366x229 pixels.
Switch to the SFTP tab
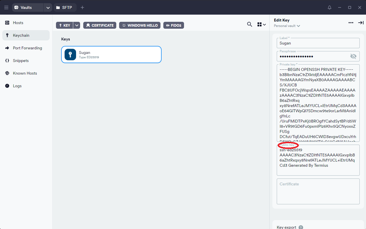(65, 7)
